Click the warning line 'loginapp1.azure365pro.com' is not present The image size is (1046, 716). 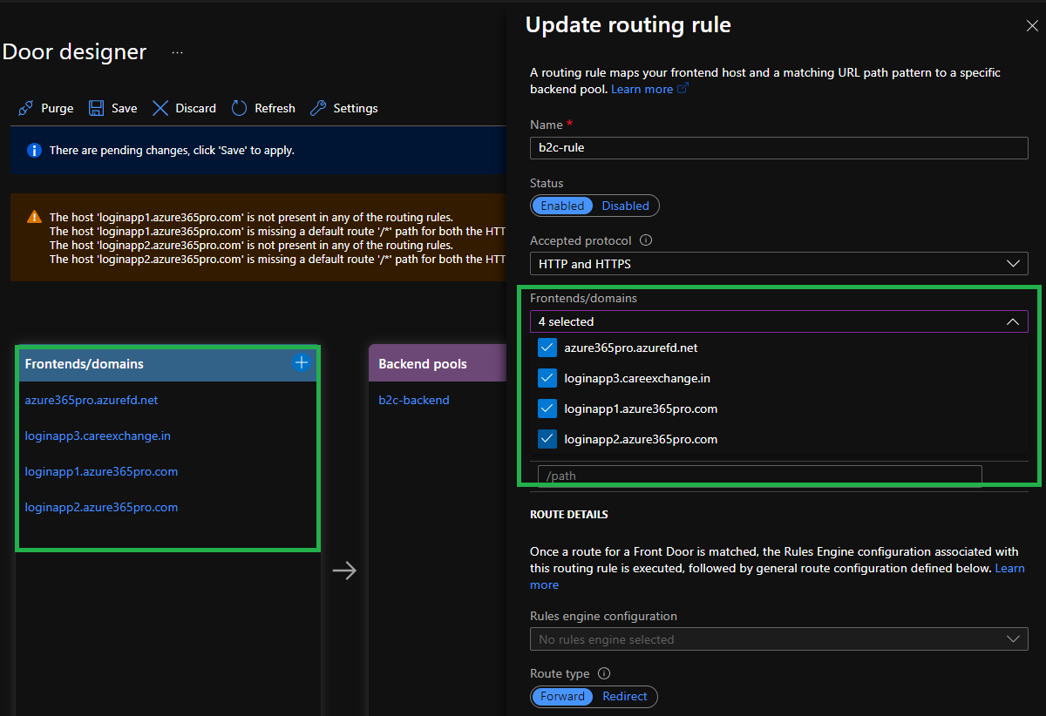251,217
